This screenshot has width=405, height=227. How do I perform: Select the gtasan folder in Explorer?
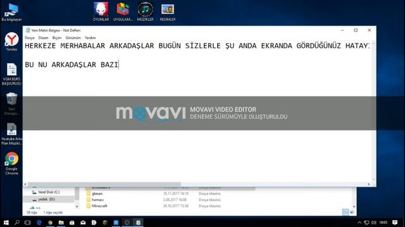coord(97,194)
